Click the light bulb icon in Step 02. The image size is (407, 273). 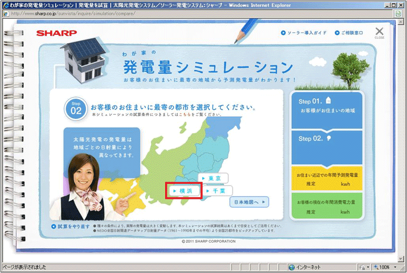tap(329, 138)
